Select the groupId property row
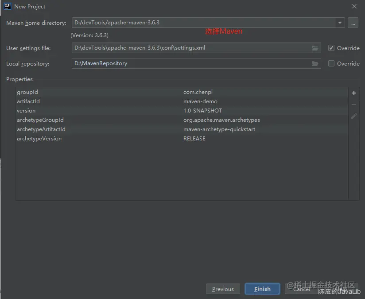365x299 pixels. (182, 92)
